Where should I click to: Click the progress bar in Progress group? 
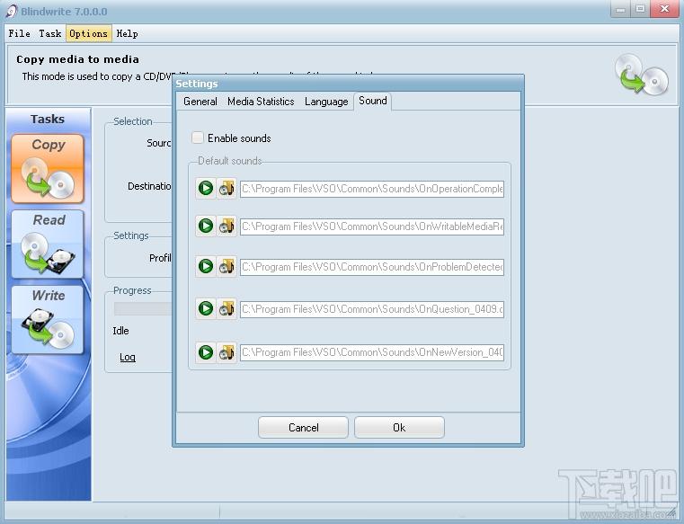click(143, 308)
